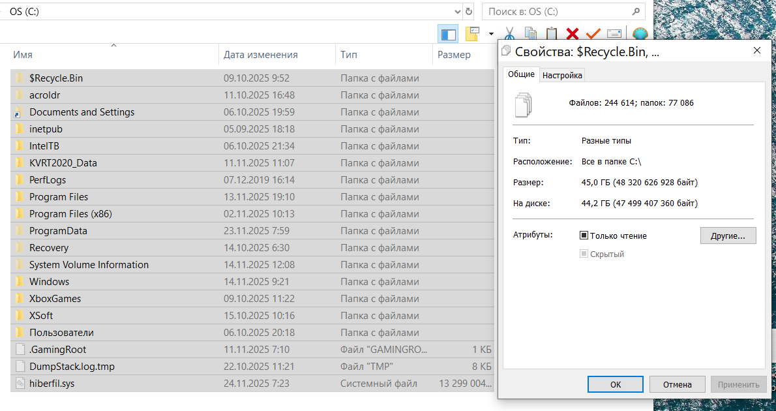Image resolution: width=776 pixels, height=411 pixels.
Task: Open the address bar history dropdown
Action: coord(457,12)
